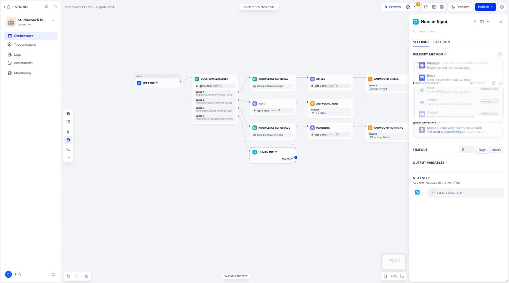Viewport: 509px width, 283px height.
Task: Open gpt-5-mini model selector in Planning node
Action: pos(331,135)
